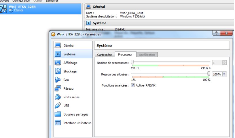Open Réseau network icon
The image size is (235, 138).
click(58, 89)
